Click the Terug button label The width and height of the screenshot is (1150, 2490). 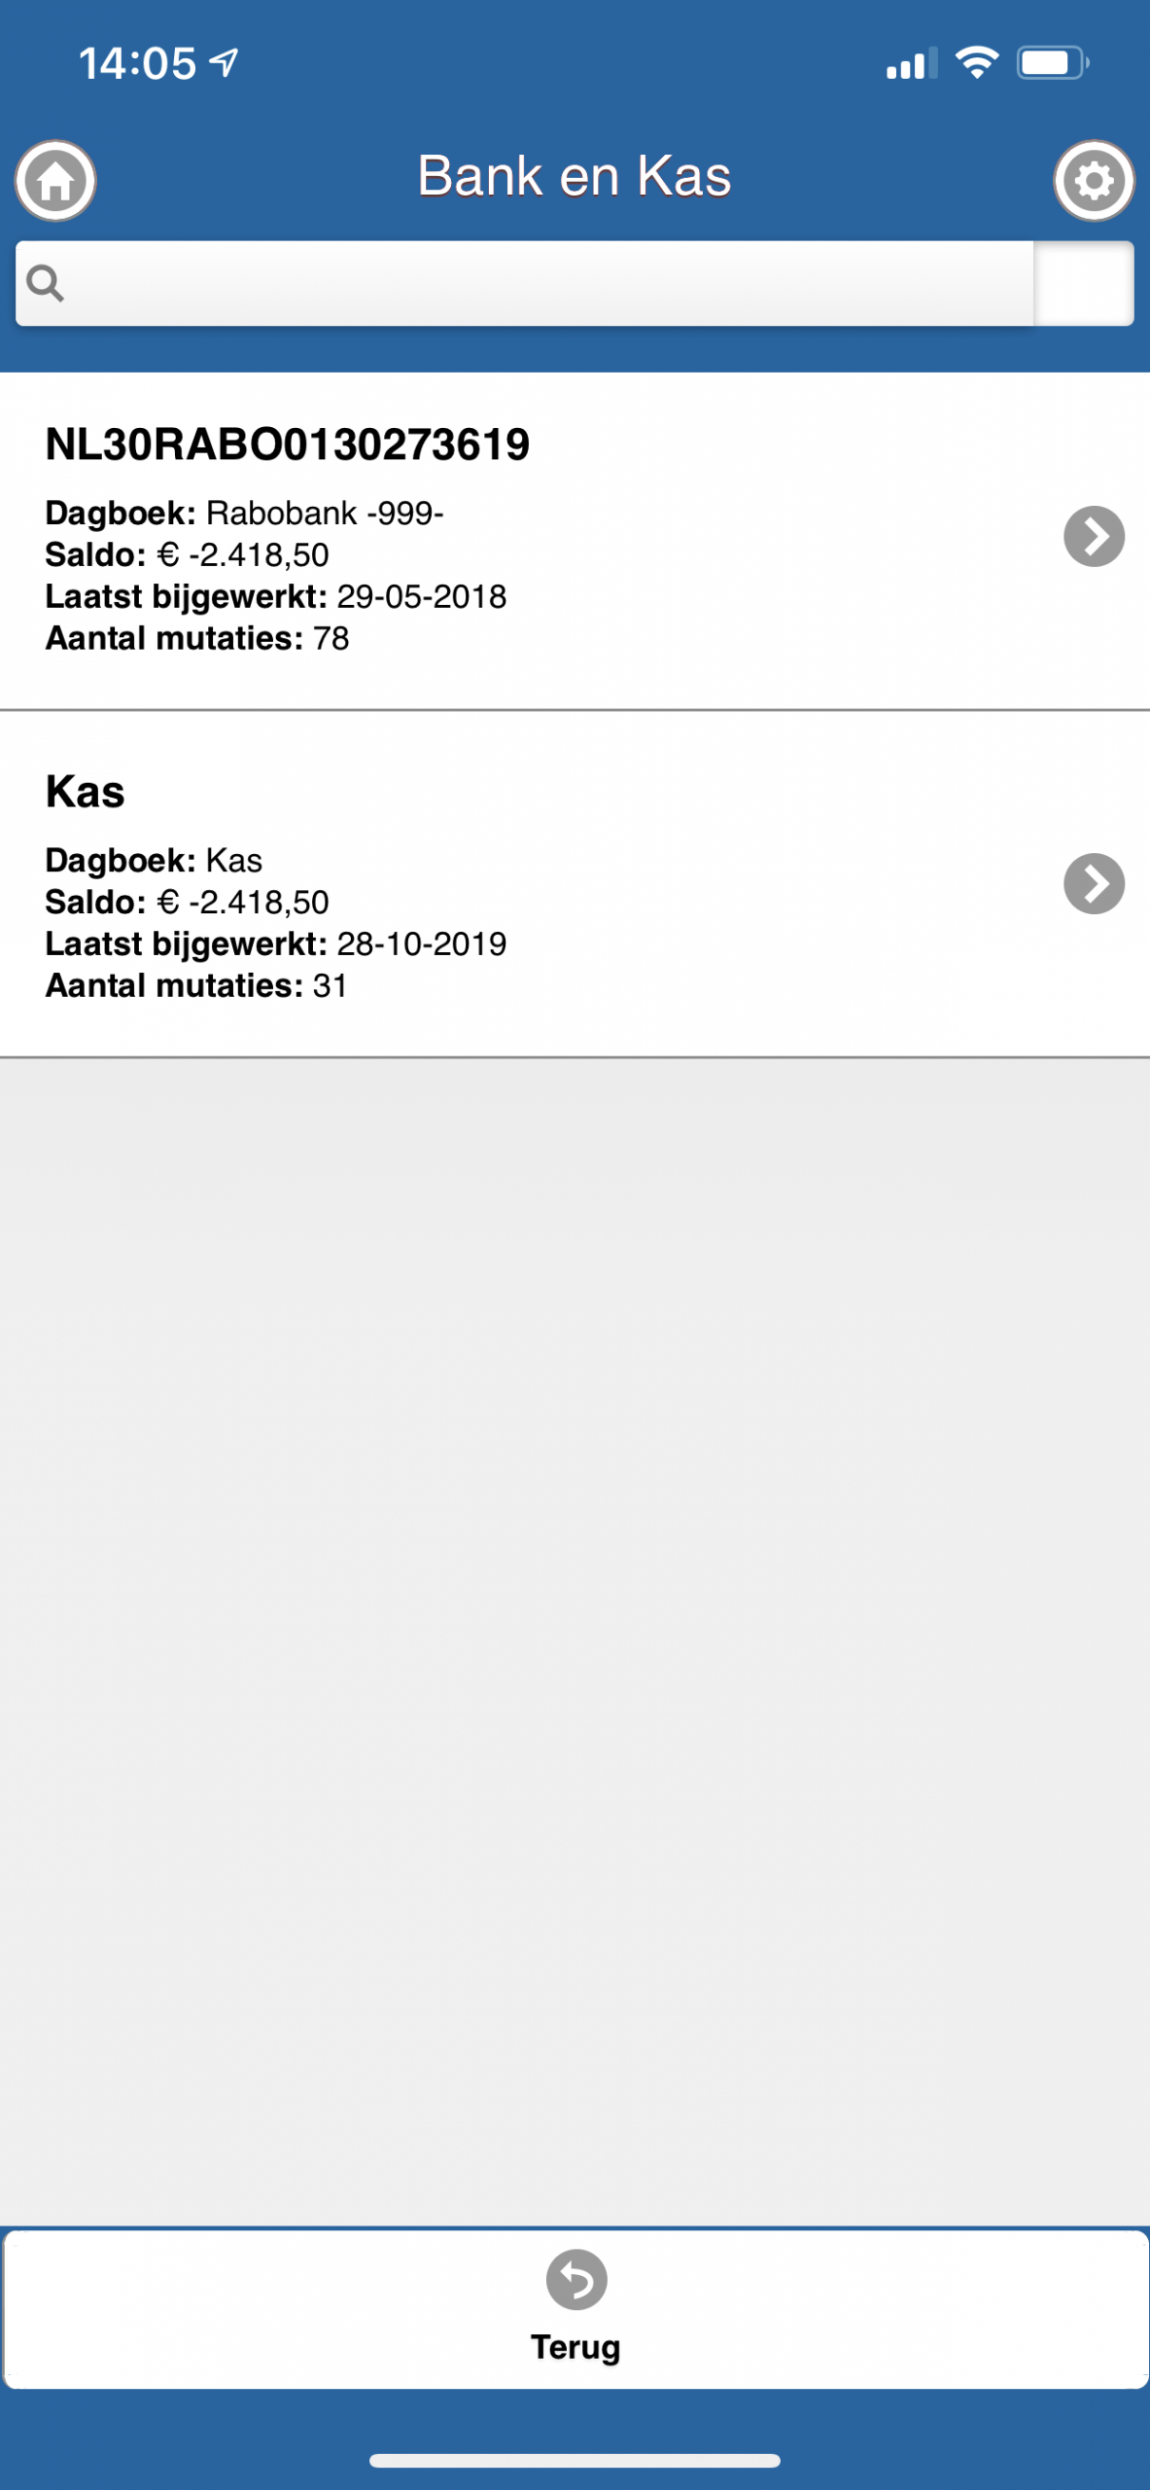(x=575, y=2346)
